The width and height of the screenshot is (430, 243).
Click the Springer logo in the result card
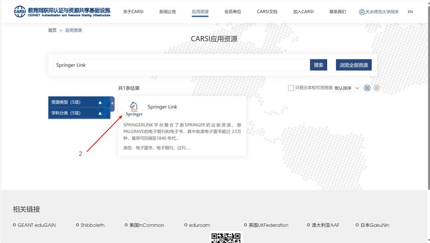tap(134, 109)
